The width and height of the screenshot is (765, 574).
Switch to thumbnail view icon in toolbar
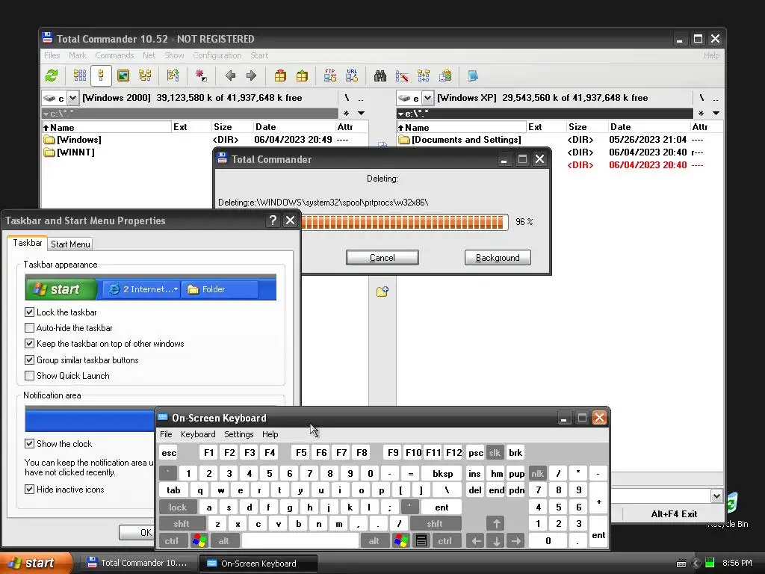(123, 75)
